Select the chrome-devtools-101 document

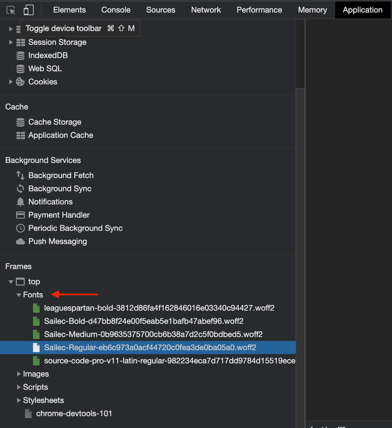(74, 413)
